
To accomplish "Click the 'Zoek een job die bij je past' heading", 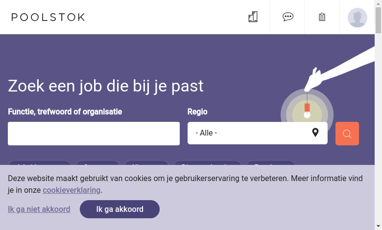I will tap(105, 86).
